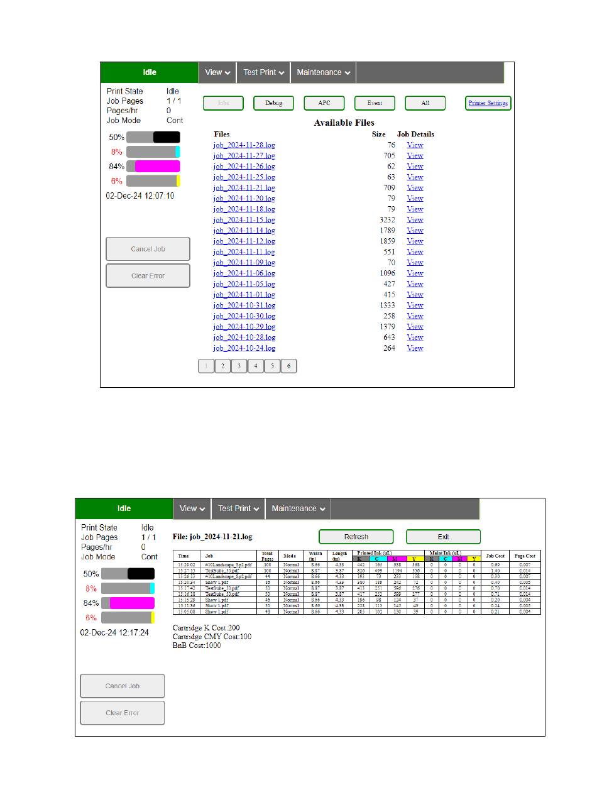This screenshot has width=597, height=802.
Task: Click the Total Pages column header
Action: 267,556
